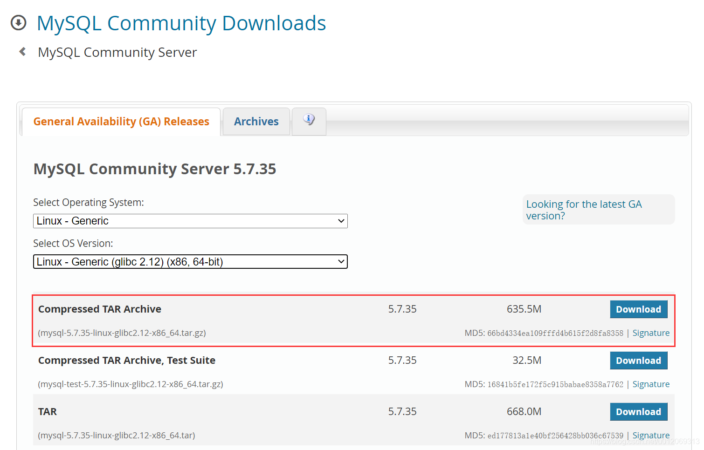The image size is (704, 450).
Task: Click the TAR row title
Action: tap(48, 412)
